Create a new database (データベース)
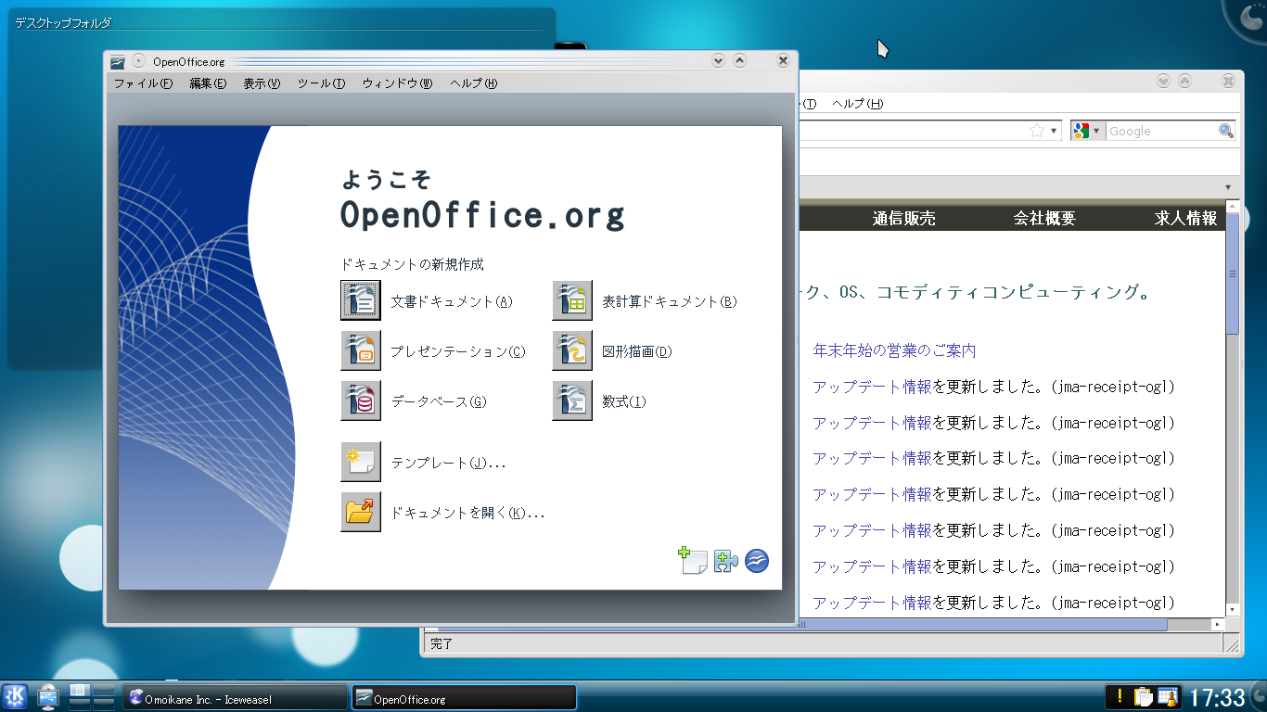1267x712 pixels. (x=361, y=400)
